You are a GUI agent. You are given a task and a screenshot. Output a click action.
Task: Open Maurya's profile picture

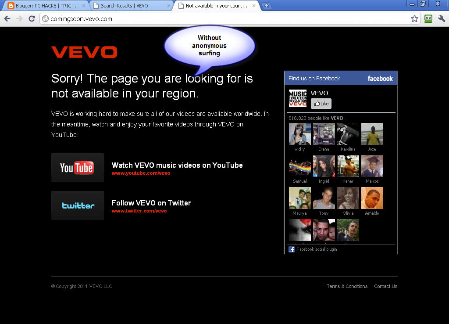point(300,198)
